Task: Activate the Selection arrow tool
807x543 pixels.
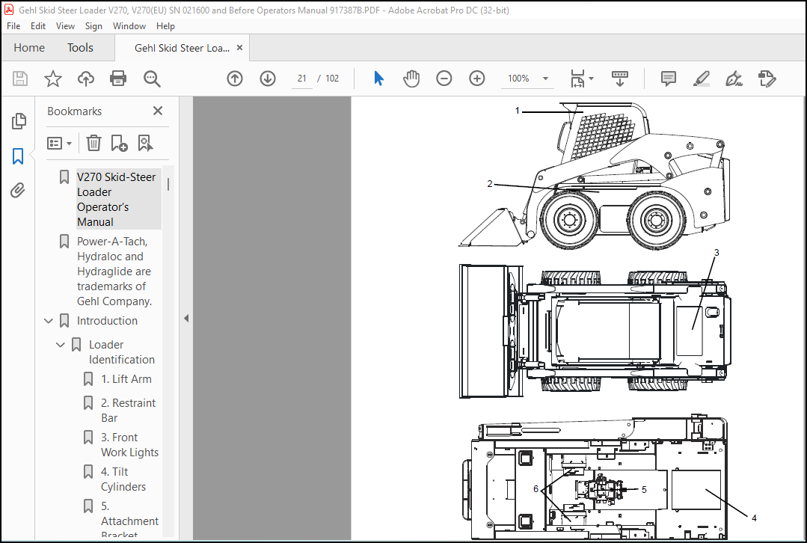Action: pos(378,79)
